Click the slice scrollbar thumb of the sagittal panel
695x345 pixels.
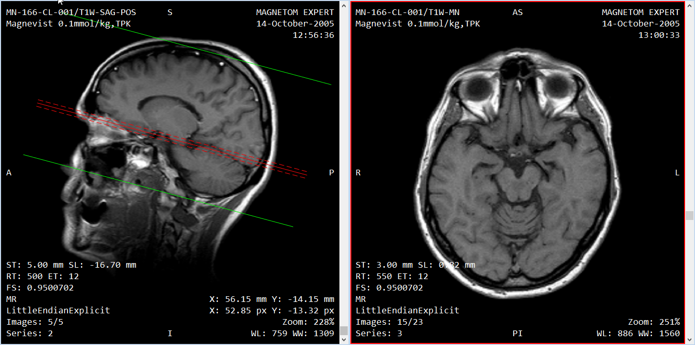pyautogui.click(x=344, y=330)
